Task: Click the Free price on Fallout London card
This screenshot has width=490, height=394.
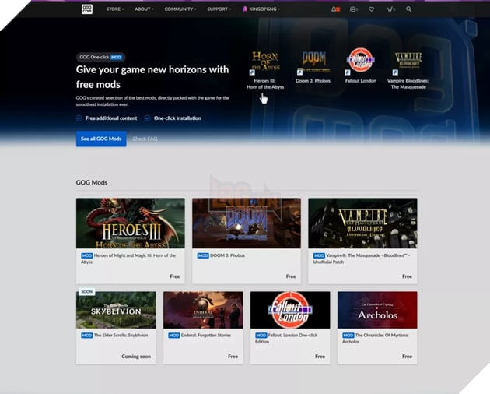Action: pos(320,357)
